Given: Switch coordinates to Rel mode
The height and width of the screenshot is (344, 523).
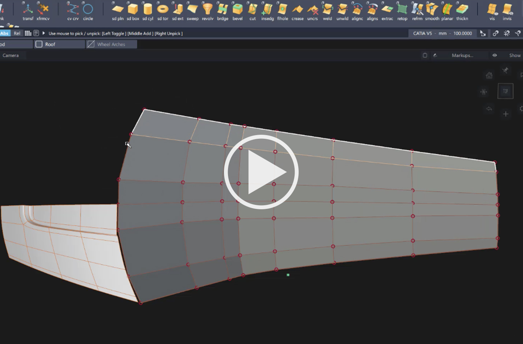Looking at the screenshot, I should 17,33.
